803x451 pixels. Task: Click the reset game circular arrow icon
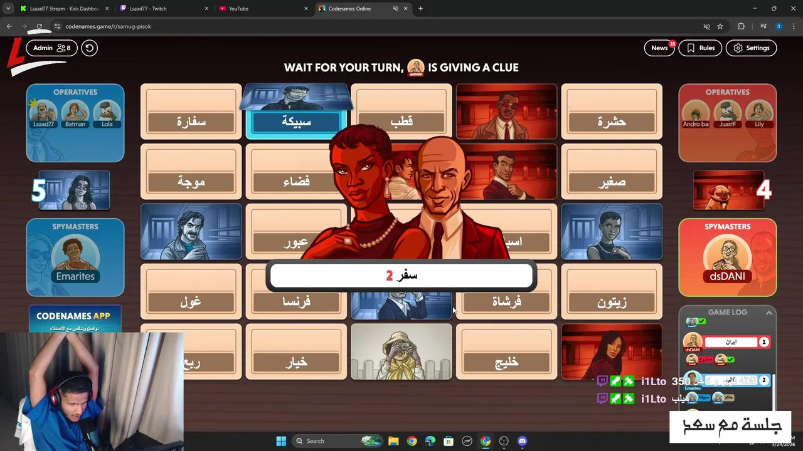click(89, 48)
